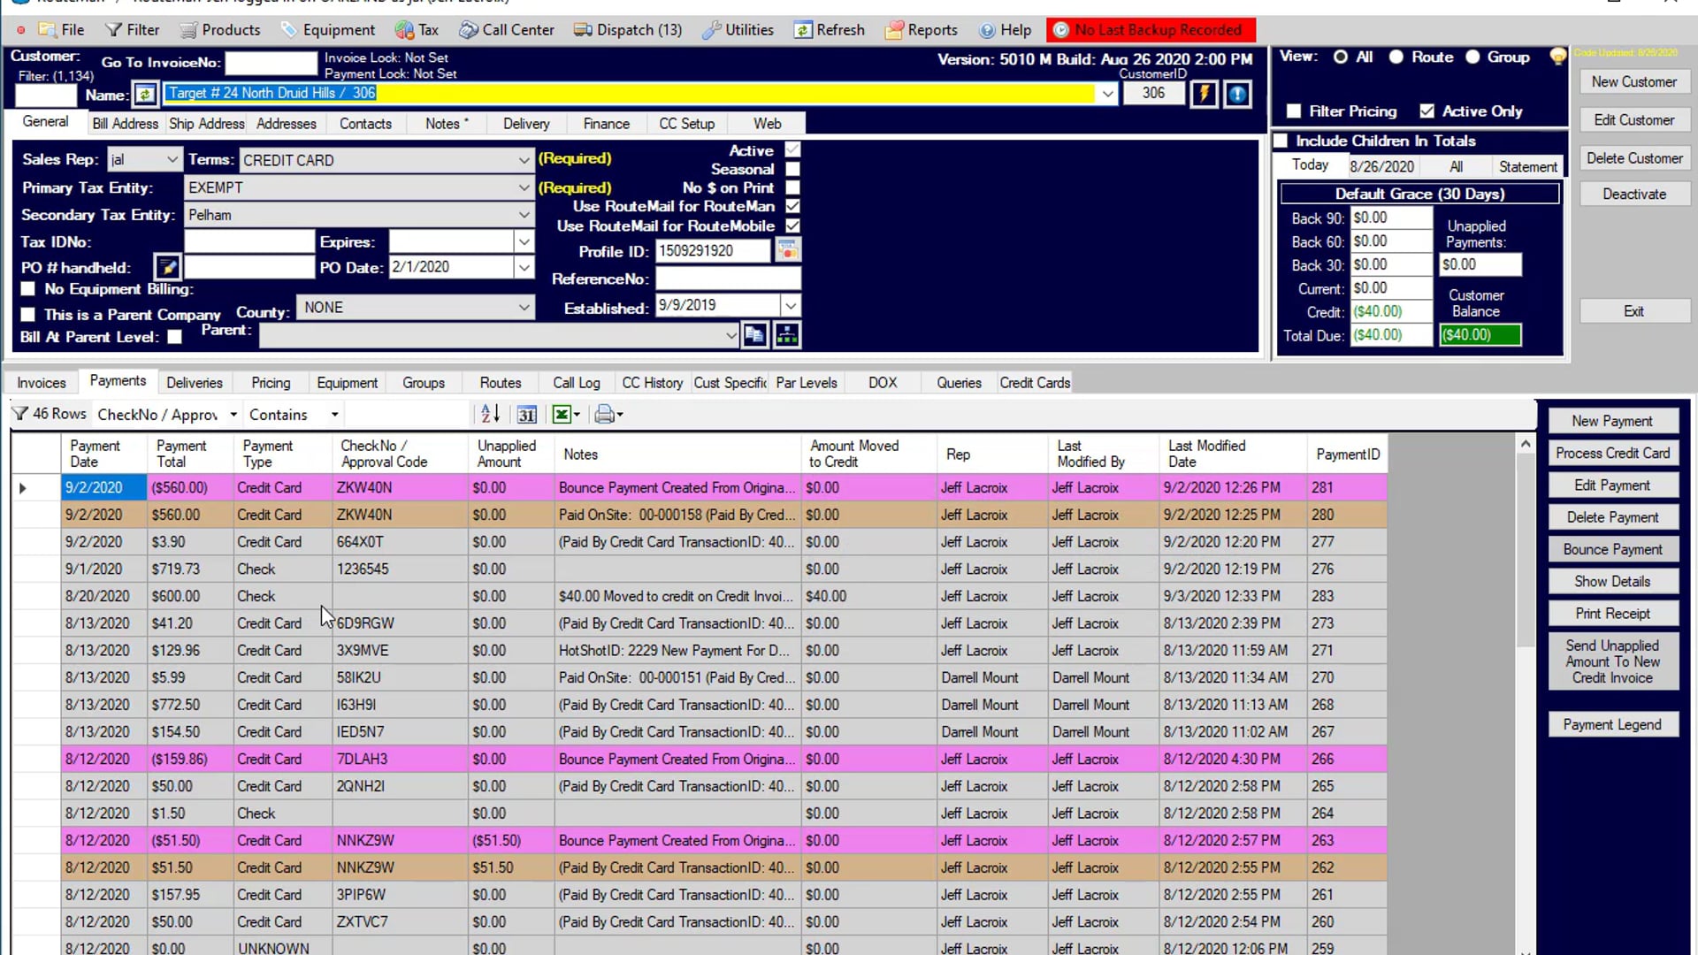Click the Edit Customer button

1633,120
